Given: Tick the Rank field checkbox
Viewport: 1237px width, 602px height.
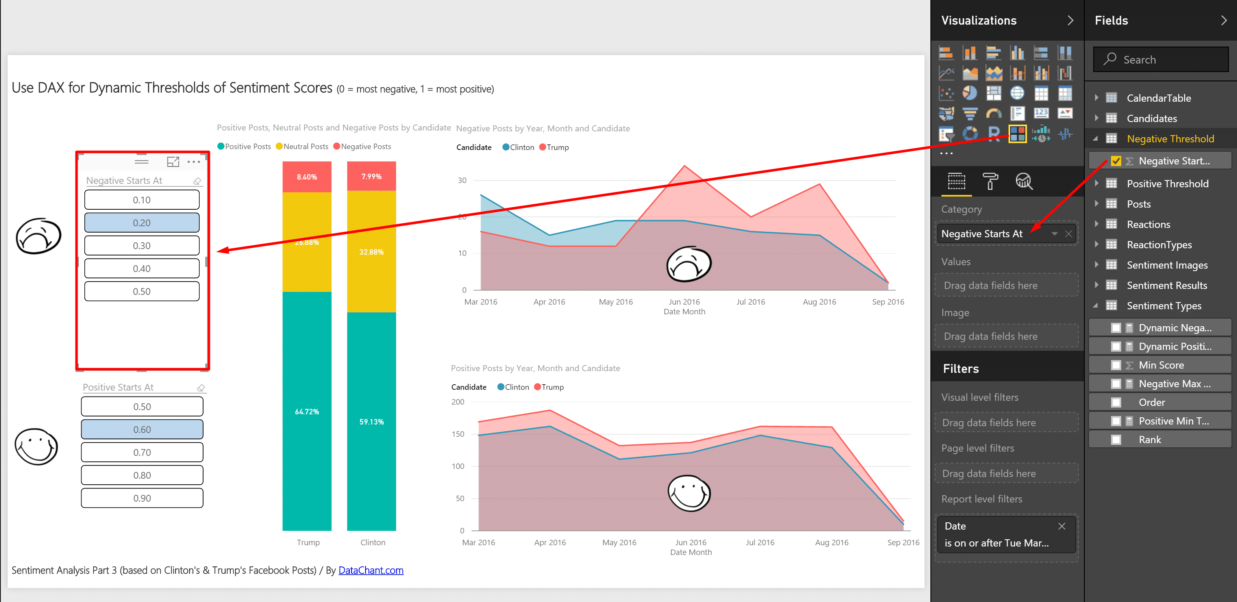Looking at the screenshot, I should (x=1116, y=440).
